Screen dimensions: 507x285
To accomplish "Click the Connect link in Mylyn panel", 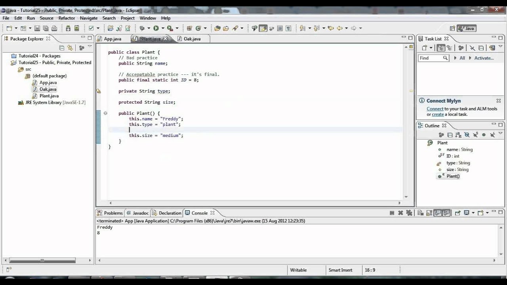I will (x=435, y=109).
